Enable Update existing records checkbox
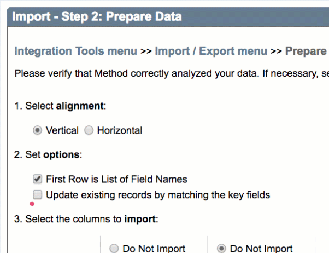The height and width of the screenshot is (253, 329). click(x=37, y=195)
